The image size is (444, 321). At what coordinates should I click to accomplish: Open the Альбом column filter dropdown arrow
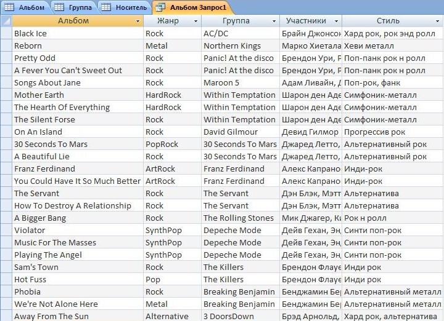(x=138, y=21)
